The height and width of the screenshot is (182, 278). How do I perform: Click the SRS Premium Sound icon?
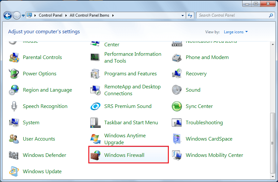click(95, 106)
